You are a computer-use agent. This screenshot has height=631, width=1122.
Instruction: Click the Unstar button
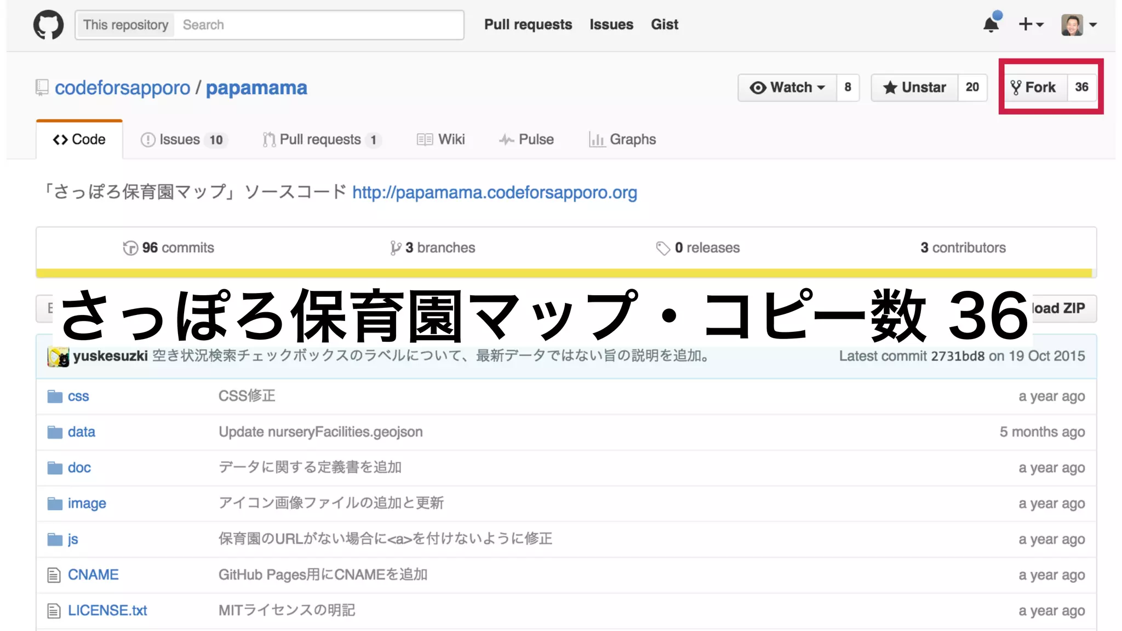pyautogui.click(x=914, y=88)
